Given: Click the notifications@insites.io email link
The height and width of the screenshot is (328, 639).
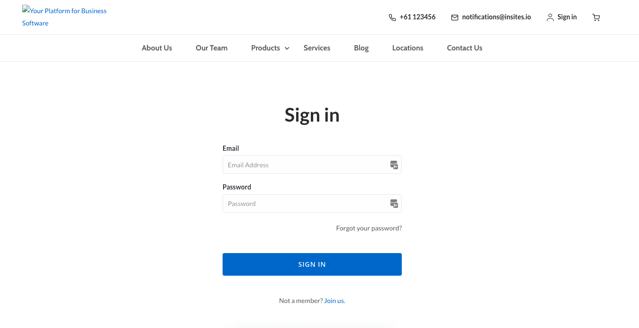Looking at the screenshot, I should click(496, 17).
